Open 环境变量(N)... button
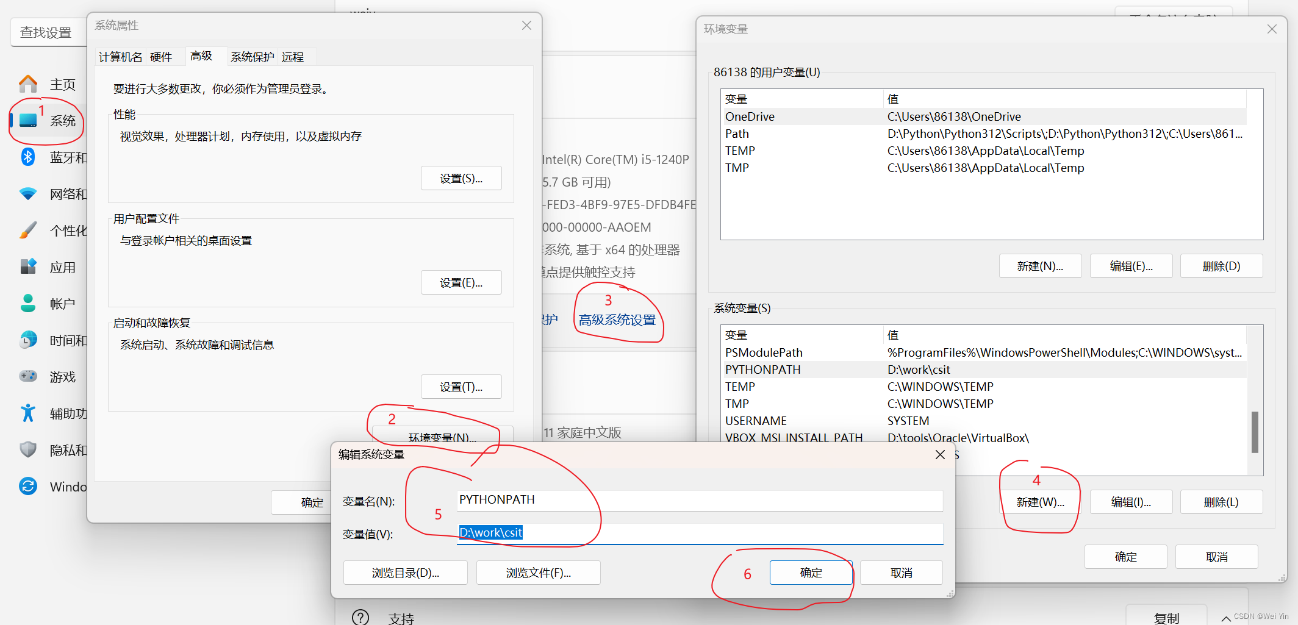The width and height of the screenshot is (1298, 625). click(442, 435)
